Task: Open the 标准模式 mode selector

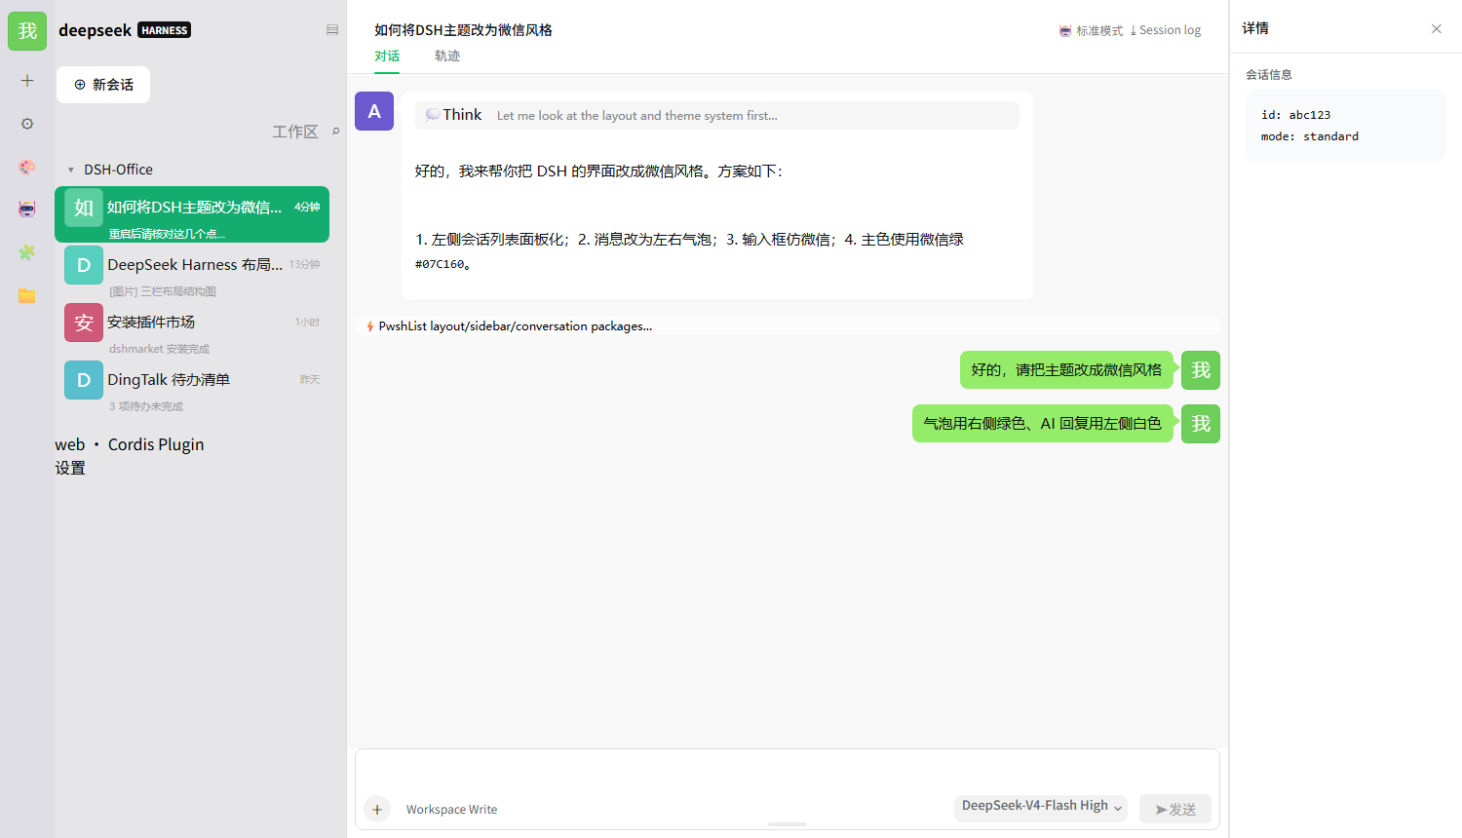Action: pos(1091,30)
